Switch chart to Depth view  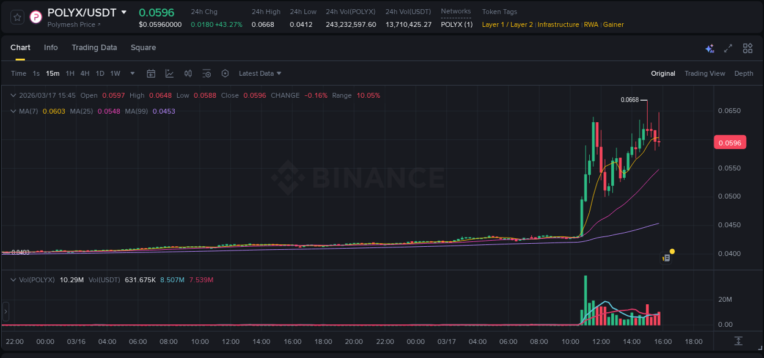[744, 73]
